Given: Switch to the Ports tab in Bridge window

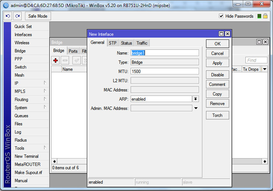Looking at the screenshot, I should pos(73,51).
